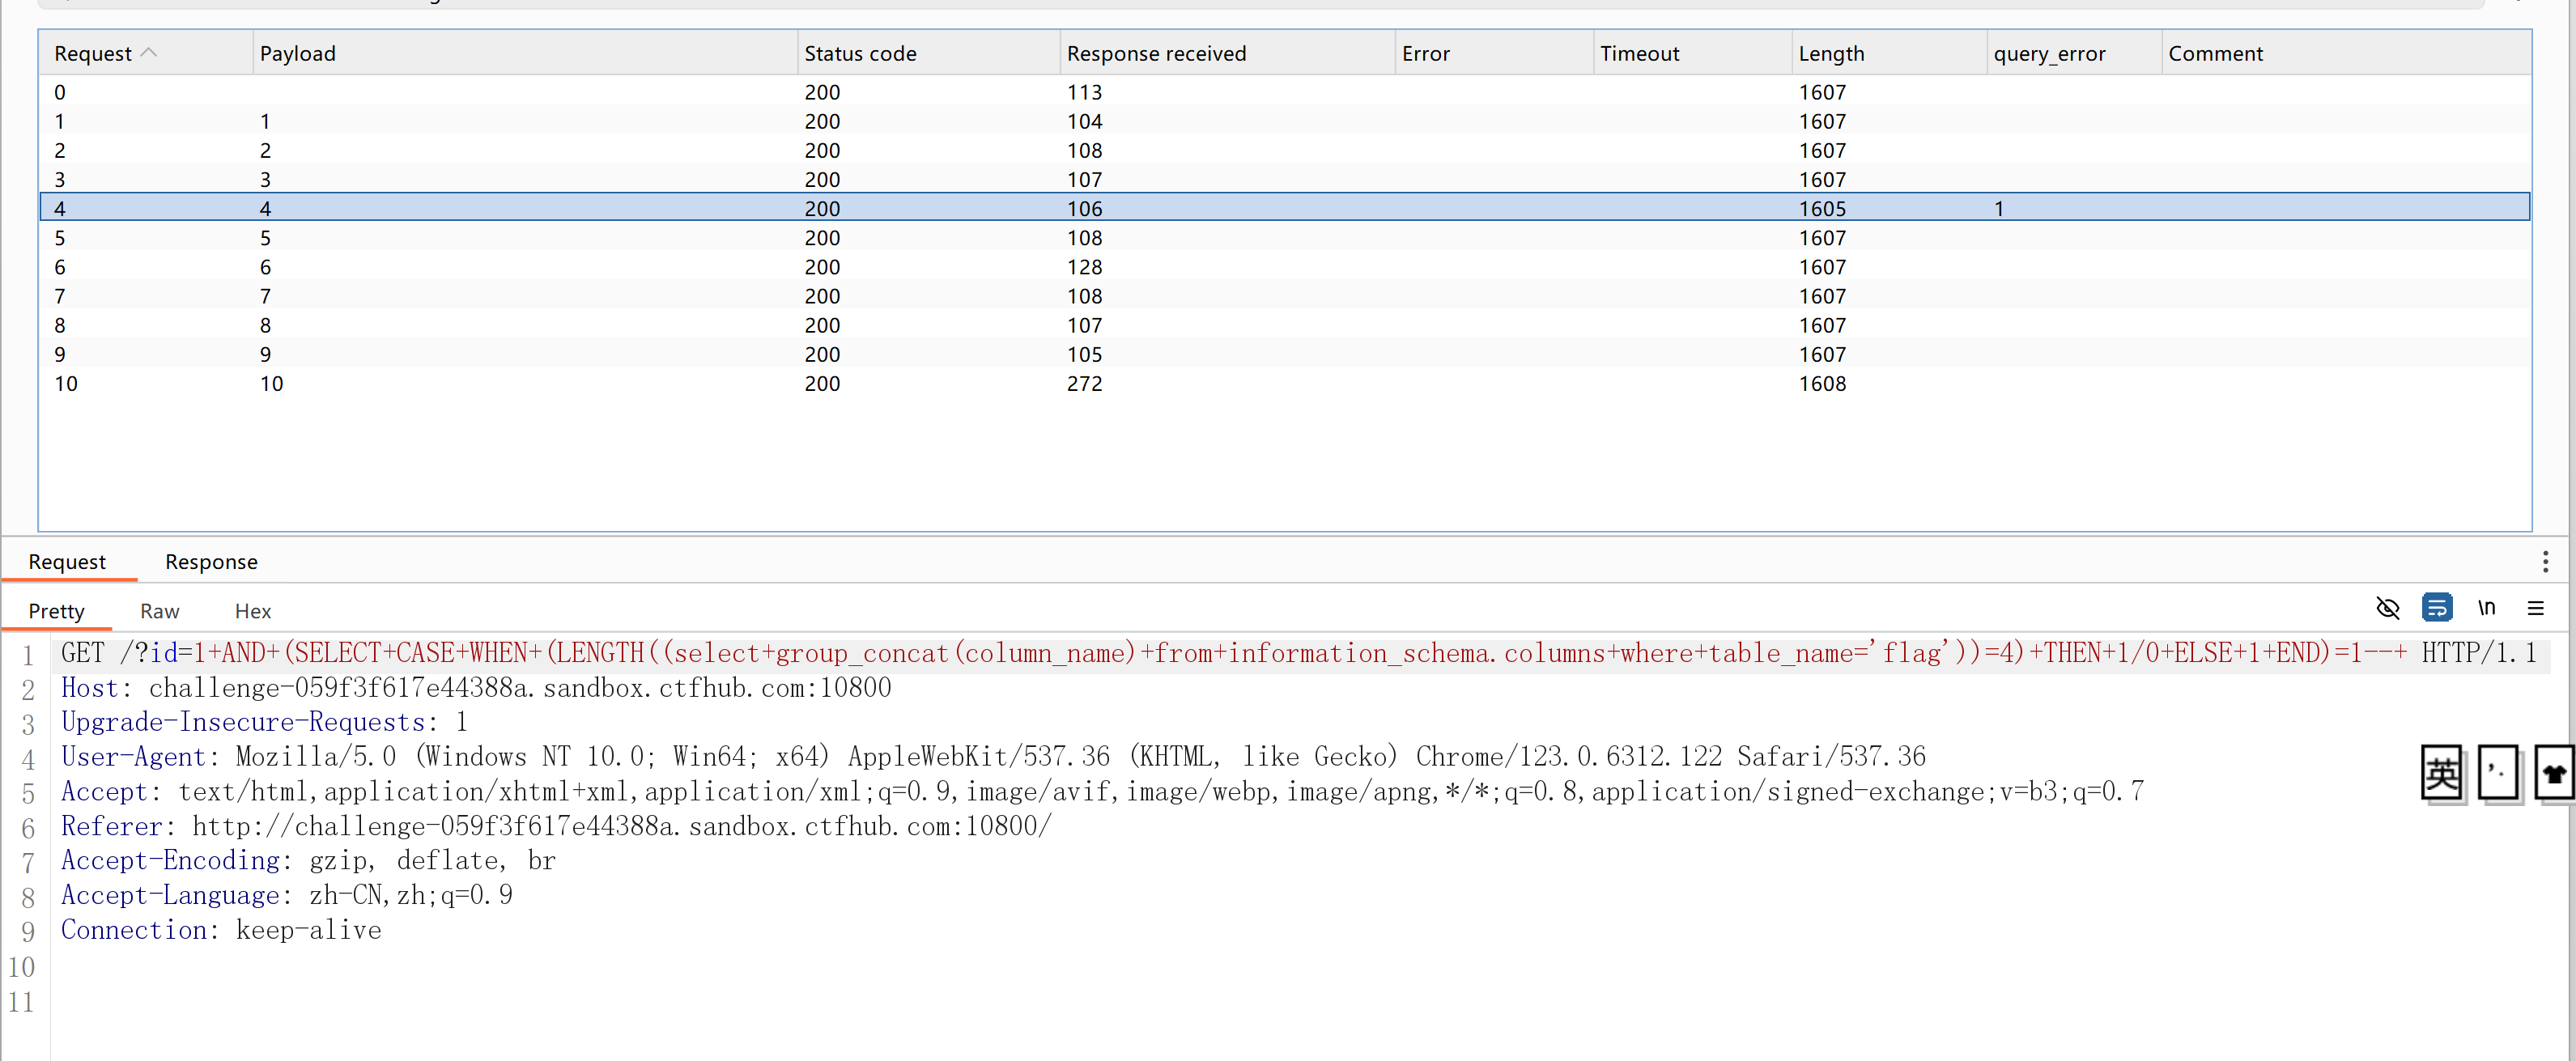Image resolution: width=2576 pixels, height=1061 pixels.
Task: Sort by Length column header
Action: [x=1889, y=53]
